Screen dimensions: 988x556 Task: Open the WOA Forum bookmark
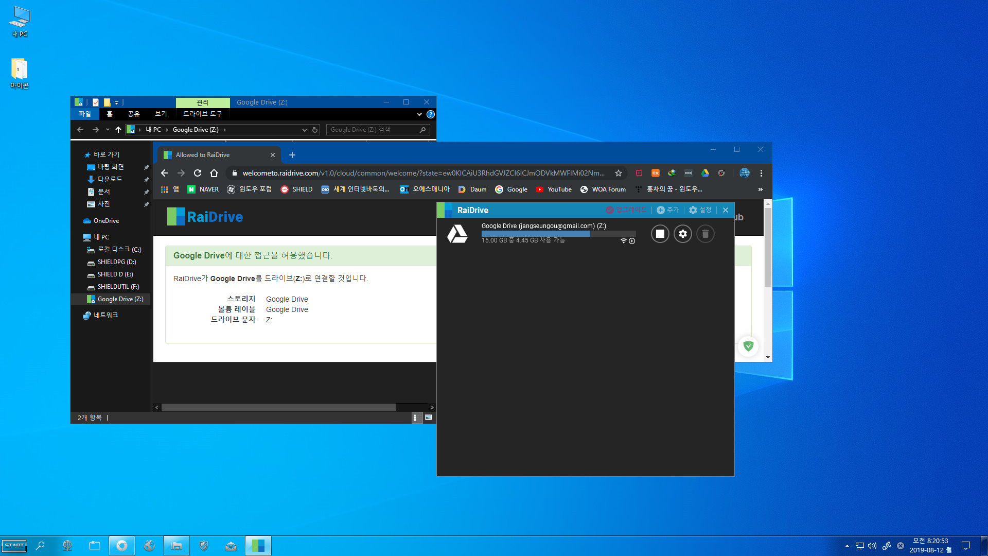click(x=603, y=189)
